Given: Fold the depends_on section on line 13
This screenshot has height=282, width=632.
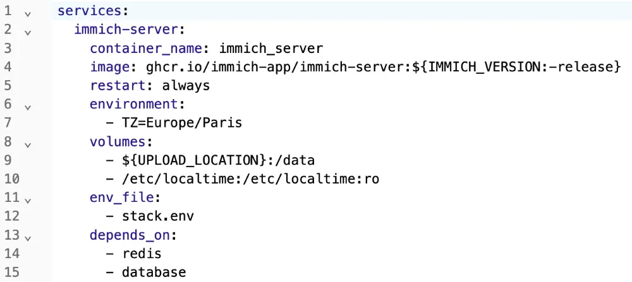Looking at the screenshot, I should pos(27,237).
